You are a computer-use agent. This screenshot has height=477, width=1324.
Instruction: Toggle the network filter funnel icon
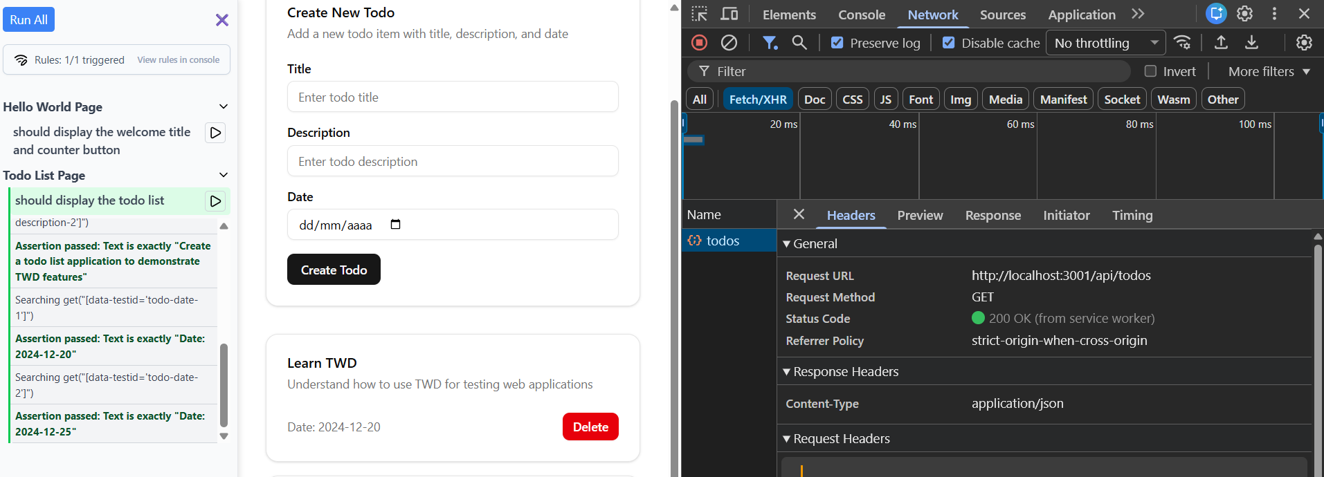[x=770, y=43]
